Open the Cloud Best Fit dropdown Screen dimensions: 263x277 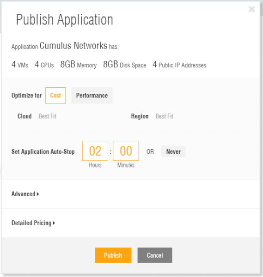48,116
